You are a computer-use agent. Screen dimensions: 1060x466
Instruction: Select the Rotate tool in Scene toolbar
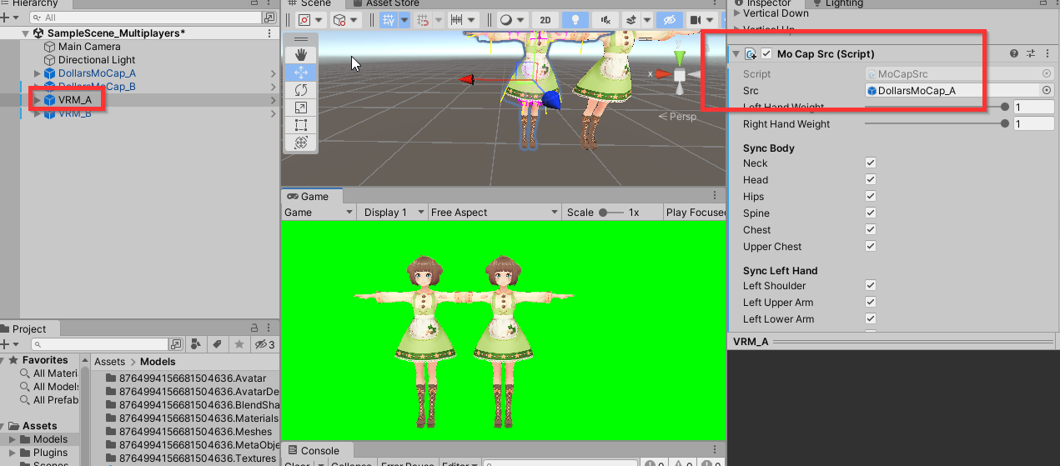[301, 90]
